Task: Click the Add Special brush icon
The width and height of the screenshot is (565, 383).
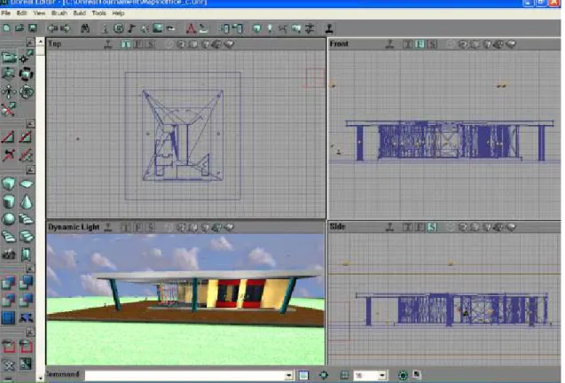Action: [x=8, y=317]
